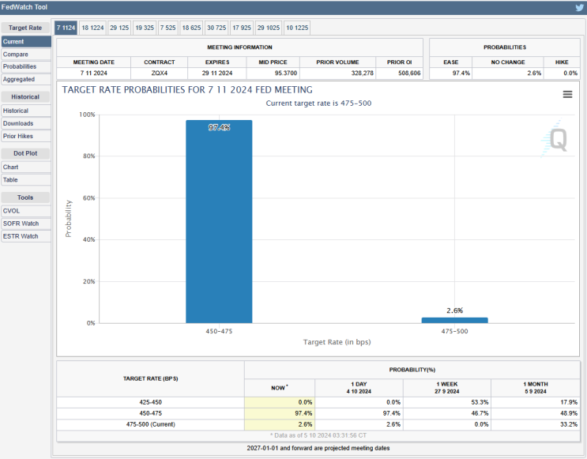Switch to the 18 1224 meeting tab
587x459 pixels.
[x=92, y=28]
